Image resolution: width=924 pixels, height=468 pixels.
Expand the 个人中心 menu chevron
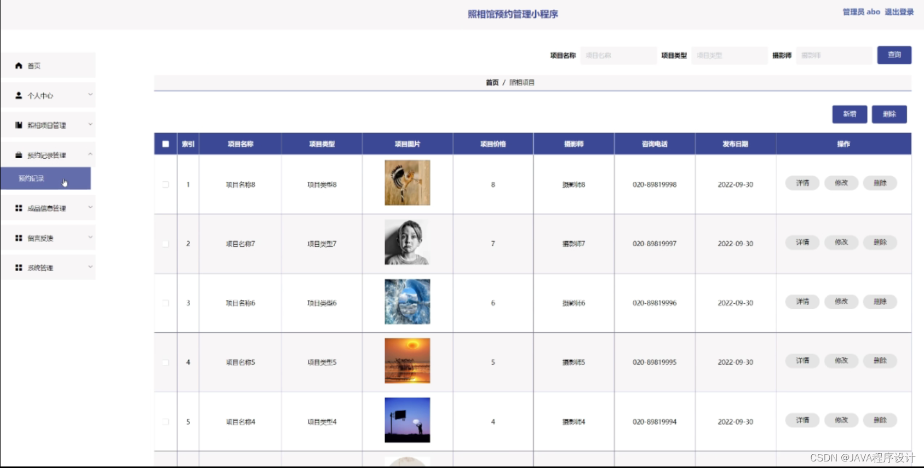tap(90, 95)
